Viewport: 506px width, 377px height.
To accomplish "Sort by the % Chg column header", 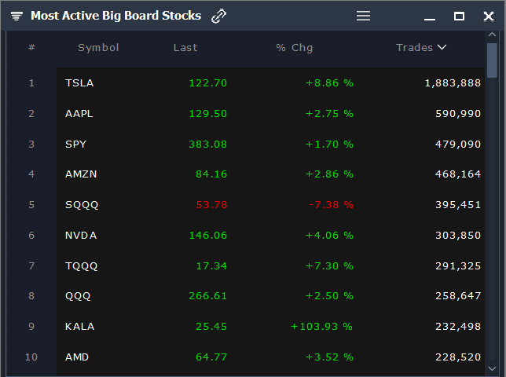I will [x=295, y=48].
